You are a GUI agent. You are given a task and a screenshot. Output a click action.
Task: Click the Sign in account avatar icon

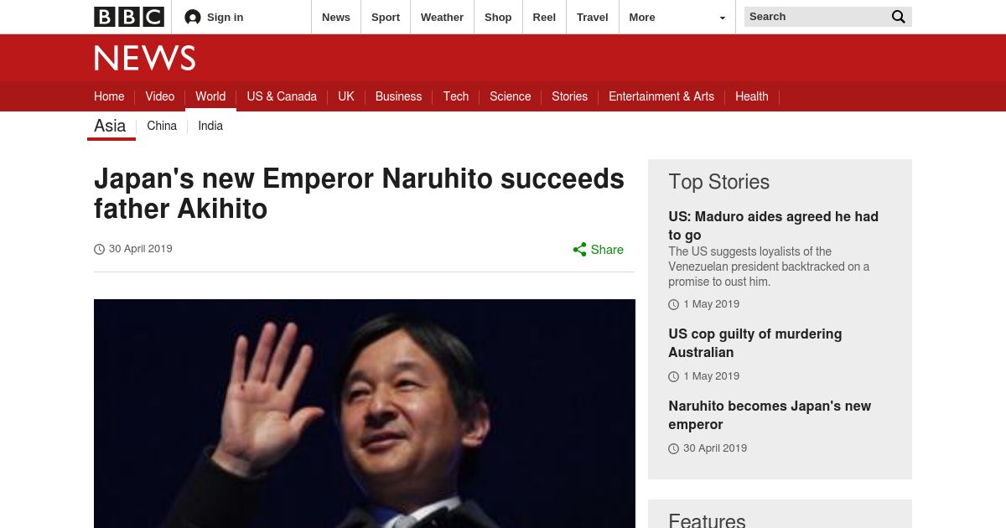pos(193,17)
